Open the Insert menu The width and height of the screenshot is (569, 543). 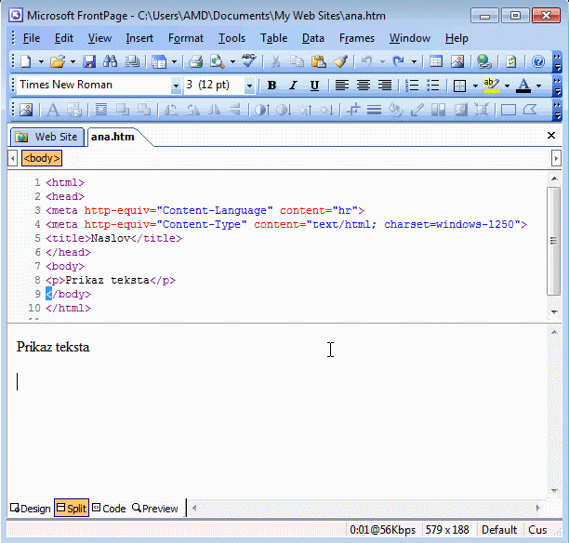[x=139, y=38]
